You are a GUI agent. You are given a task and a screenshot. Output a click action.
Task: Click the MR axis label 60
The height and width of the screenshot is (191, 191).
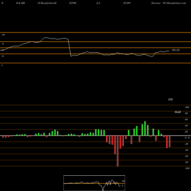[x=186, y=120]
